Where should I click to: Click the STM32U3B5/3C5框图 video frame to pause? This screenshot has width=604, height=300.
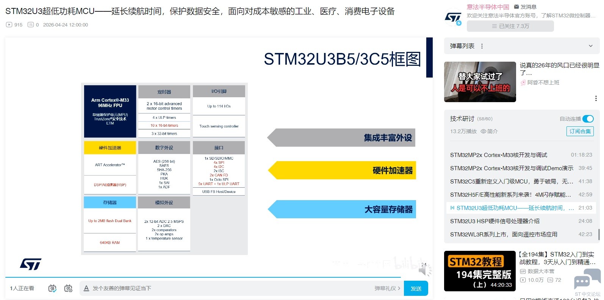tap(219, 157)
